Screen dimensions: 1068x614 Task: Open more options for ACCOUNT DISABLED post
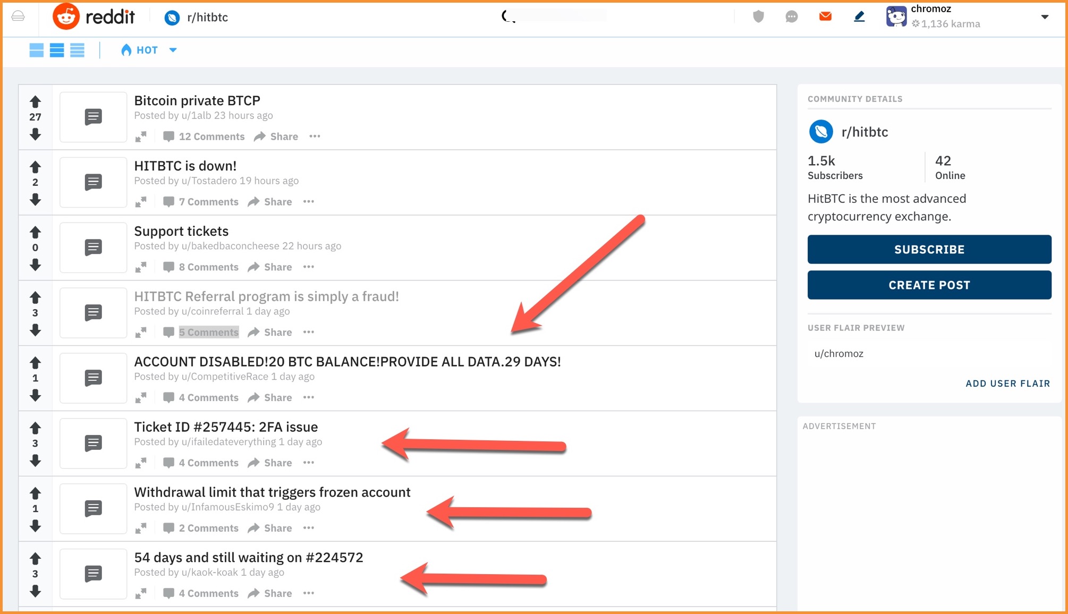point(309,398)
